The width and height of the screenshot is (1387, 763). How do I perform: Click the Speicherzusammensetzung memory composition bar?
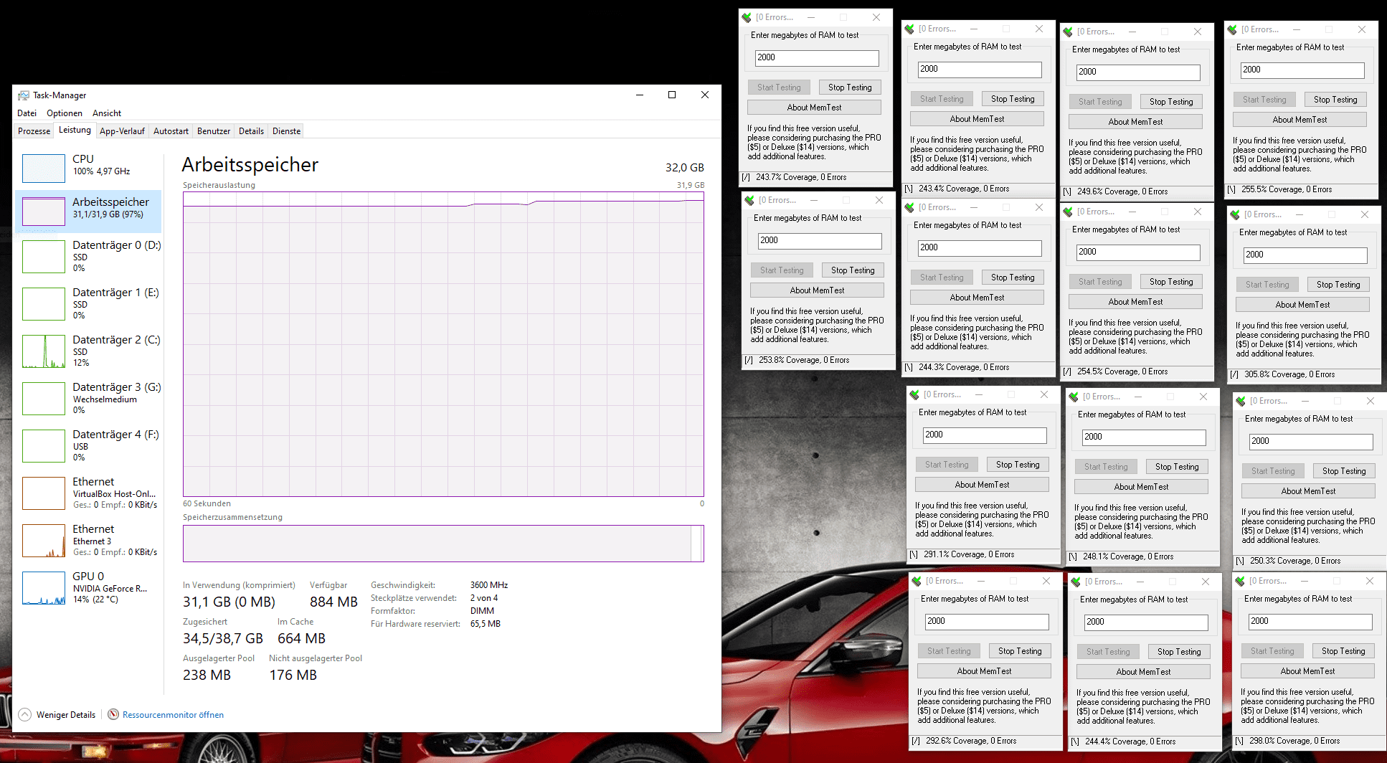pyautogui.click(x=443, y=544)
